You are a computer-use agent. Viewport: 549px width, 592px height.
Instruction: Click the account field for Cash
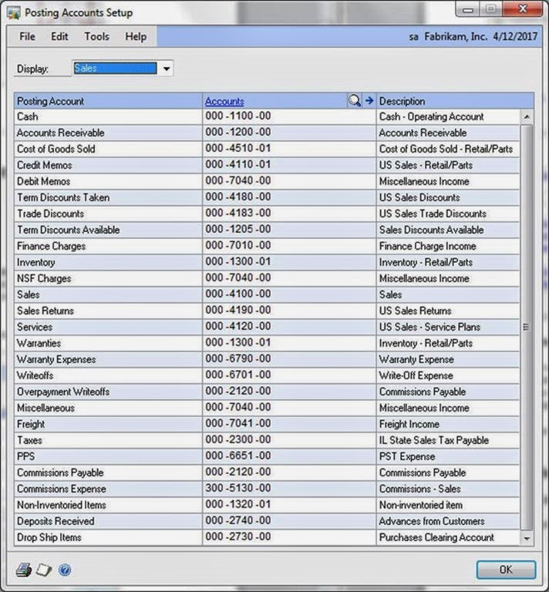288,116
